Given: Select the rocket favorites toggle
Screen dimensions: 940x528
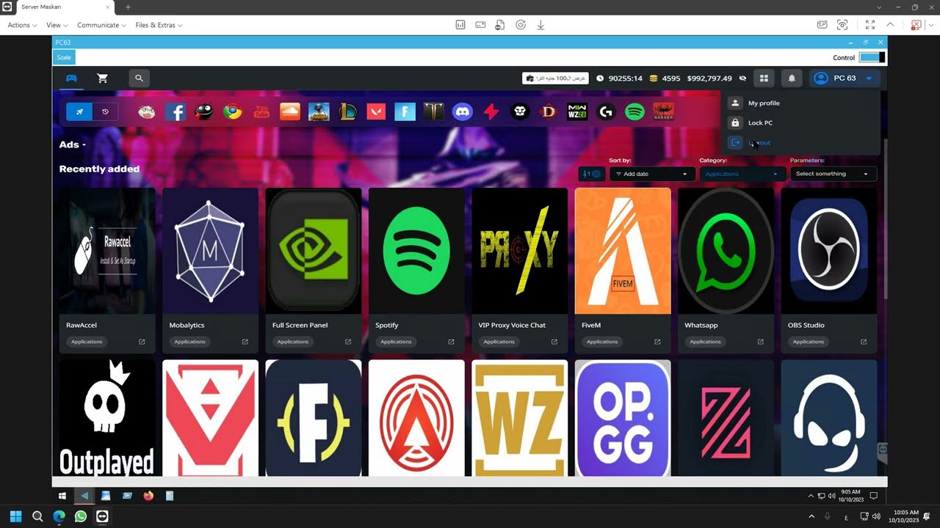Looking at the screenshot, I should (x=79, y=112).
